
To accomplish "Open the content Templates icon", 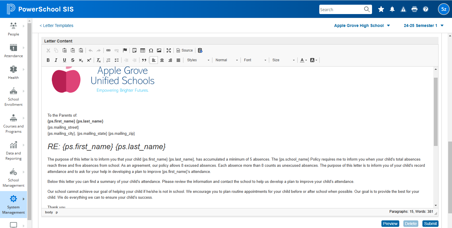I will click(x=134, y=50).
